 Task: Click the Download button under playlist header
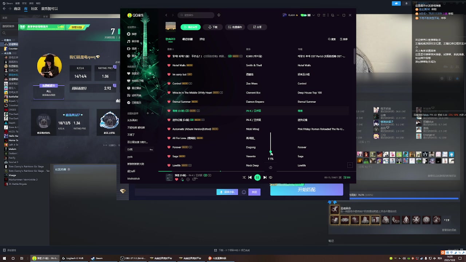[x=213, y=27]
